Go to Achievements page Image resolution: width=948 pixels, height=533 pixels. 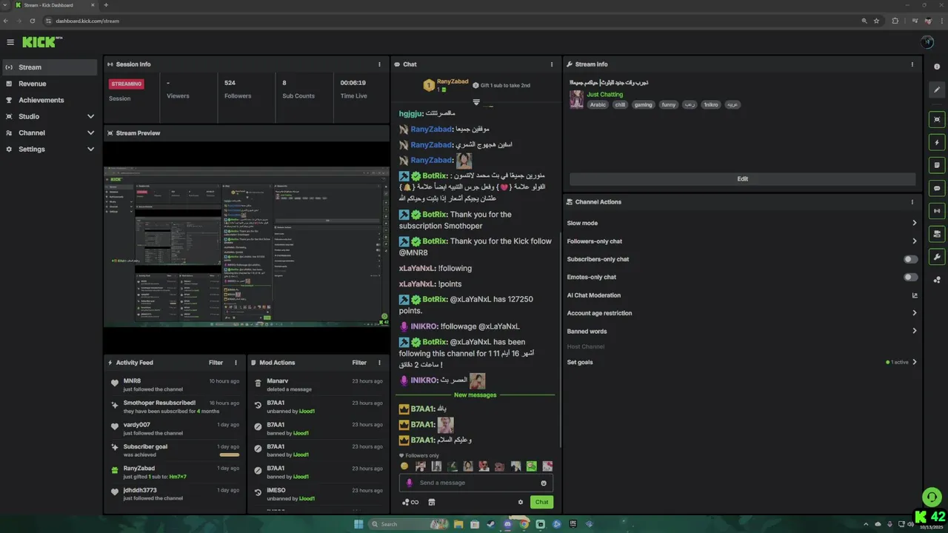point(49,100)
